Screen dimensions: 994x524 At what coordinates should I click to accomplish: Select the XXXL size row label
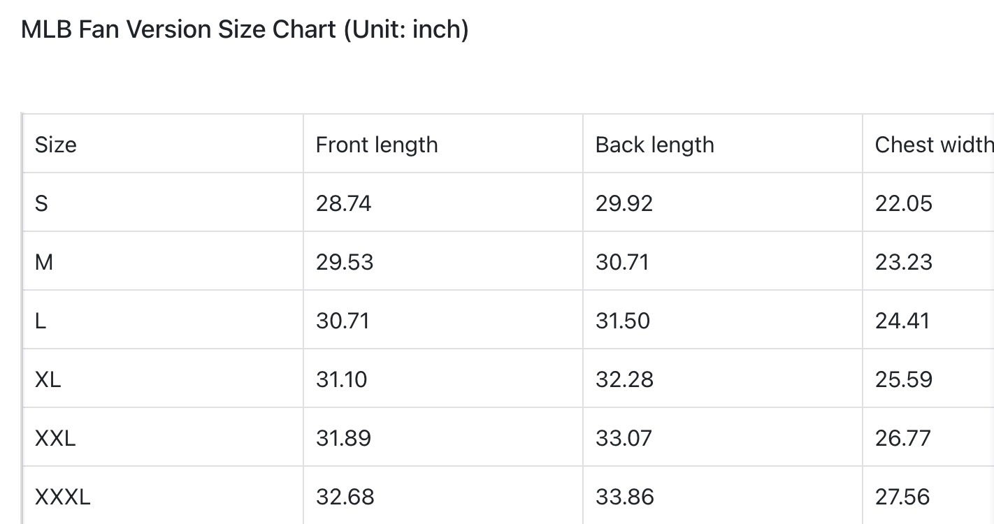63,497
